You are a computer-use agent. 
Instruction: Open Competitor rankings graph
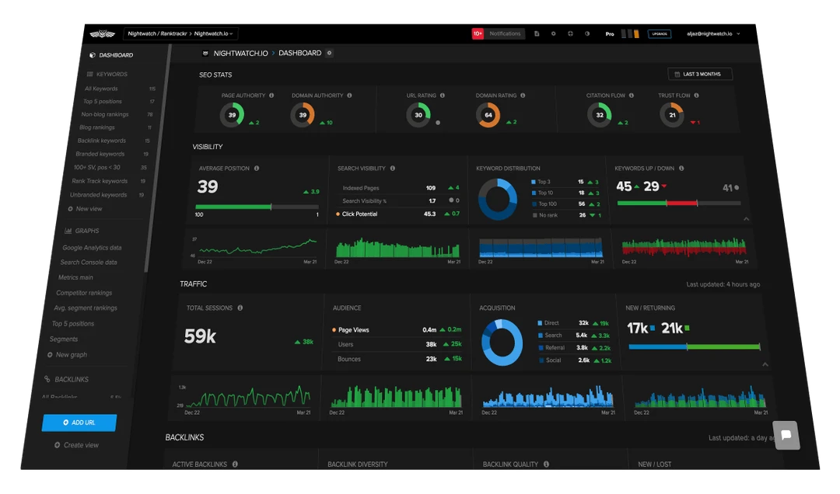84,294
